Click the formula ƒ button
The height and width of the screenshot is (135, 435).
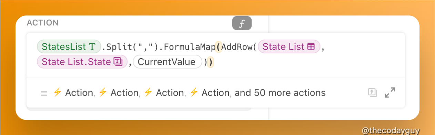242,23
